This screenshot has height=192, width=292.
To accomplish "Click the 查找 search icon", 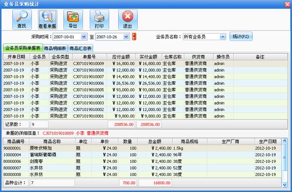I will tap(22, 19).
